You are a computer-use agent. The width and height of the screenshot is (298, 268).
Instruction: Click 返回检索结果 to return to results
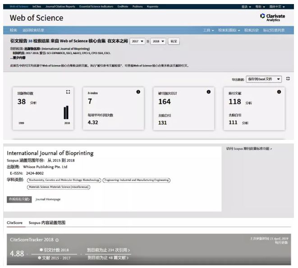tap(33, 30)
